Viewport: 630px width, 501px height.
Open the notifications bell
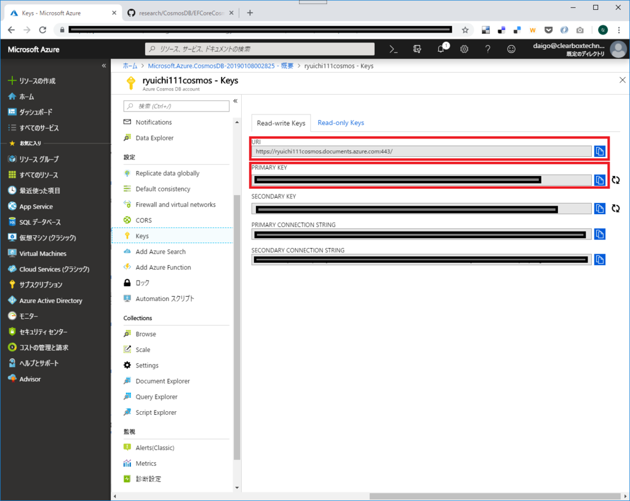(x=441, y=49)
